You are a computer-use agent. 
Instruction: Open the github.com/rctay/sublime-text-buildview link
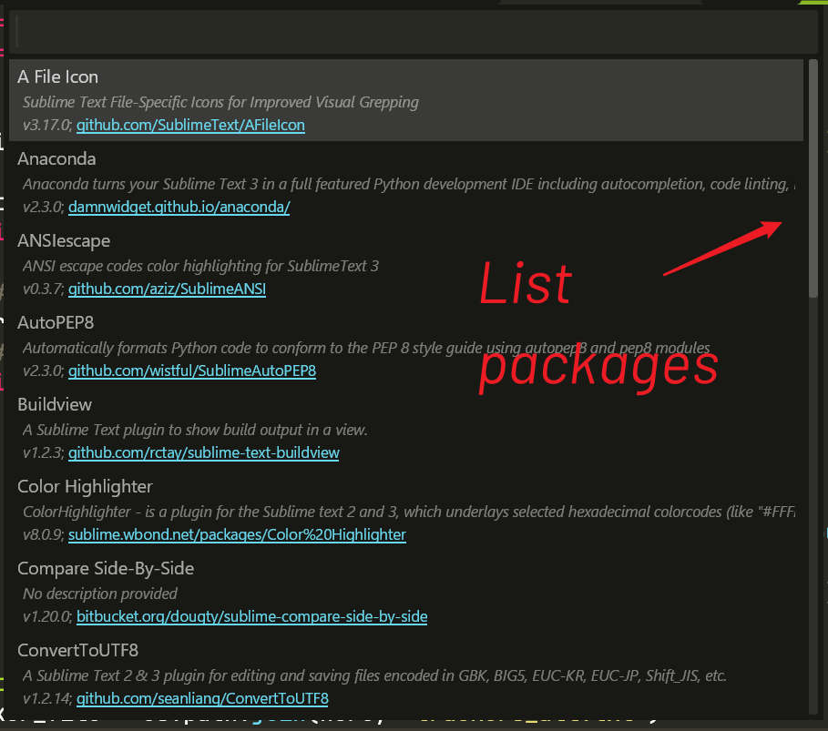(x=204, y=453)
